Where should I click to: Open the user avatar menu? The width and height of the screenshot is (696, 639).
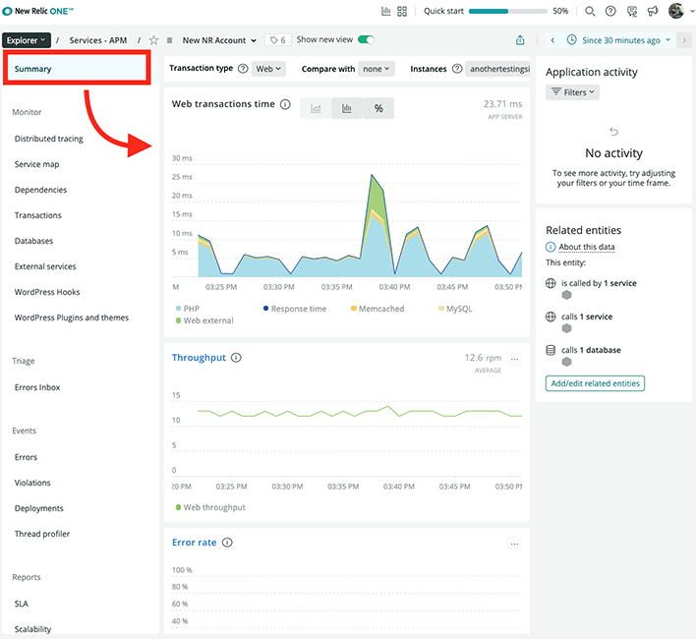(x=676, y=11)
